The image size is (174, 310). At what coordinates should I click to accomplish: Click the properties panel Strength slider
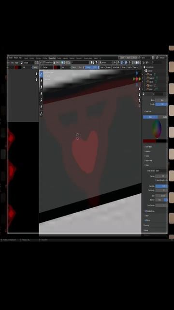pos(161,104)
